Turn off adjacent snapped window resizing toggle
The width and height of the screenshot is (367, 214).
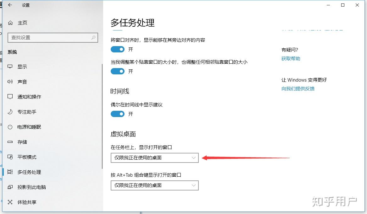click(x=117, y=71)
